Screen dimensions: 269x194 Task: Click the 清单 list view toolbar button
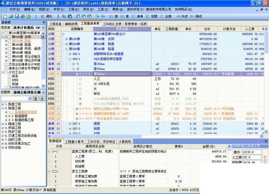point(137,16)
